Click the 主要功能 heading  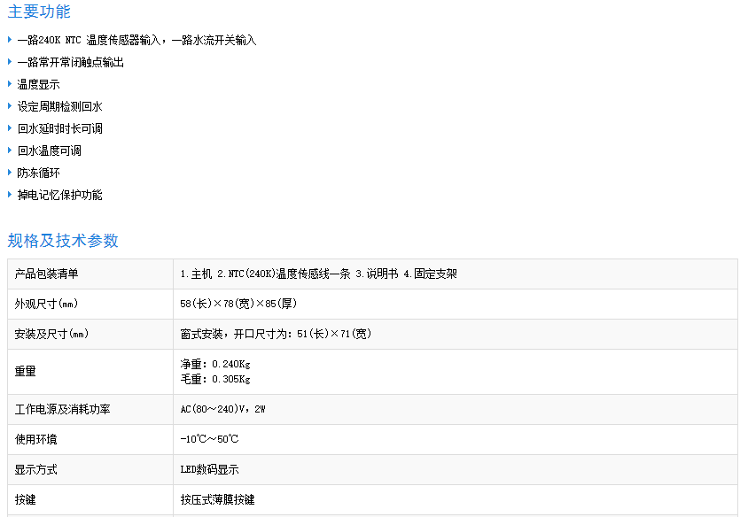pyautogui.click(x=39, y=12)
